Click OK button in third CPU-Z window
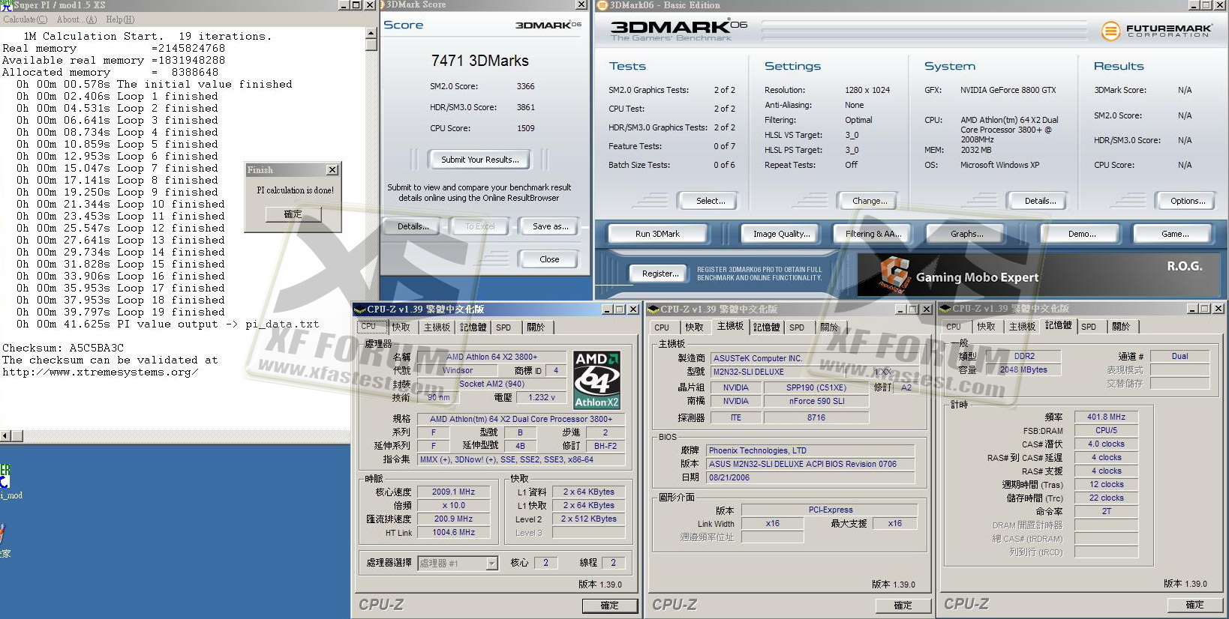This screenshot has width=1229, height=619. coord(1194,605)
